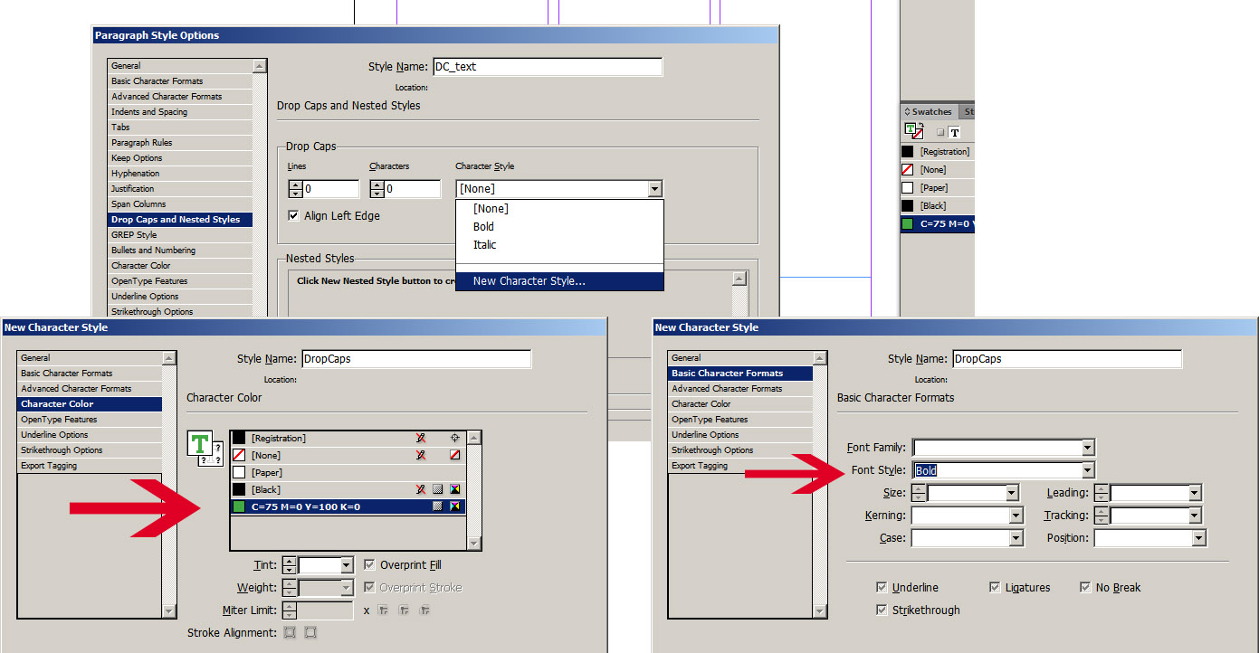Click the text fill T icon in Character Color
The image size is (1259, 653).
point(198,443)
